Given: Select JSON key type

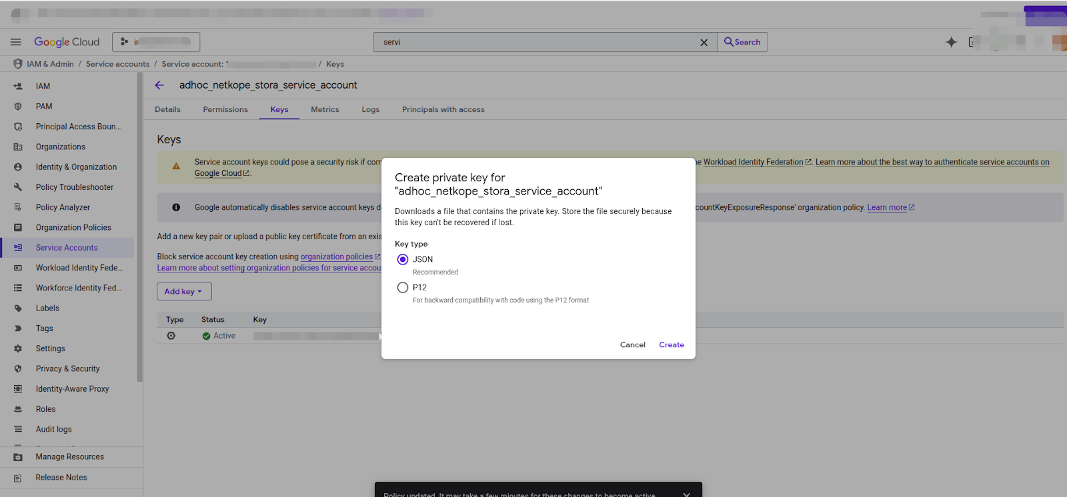Looking at the screenshot, I should coord(403,260).
